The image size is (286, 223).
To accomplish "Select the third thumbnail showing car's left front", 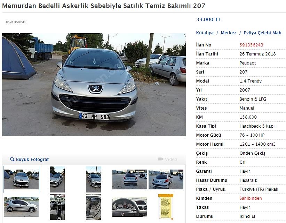I will coord(93,179).
